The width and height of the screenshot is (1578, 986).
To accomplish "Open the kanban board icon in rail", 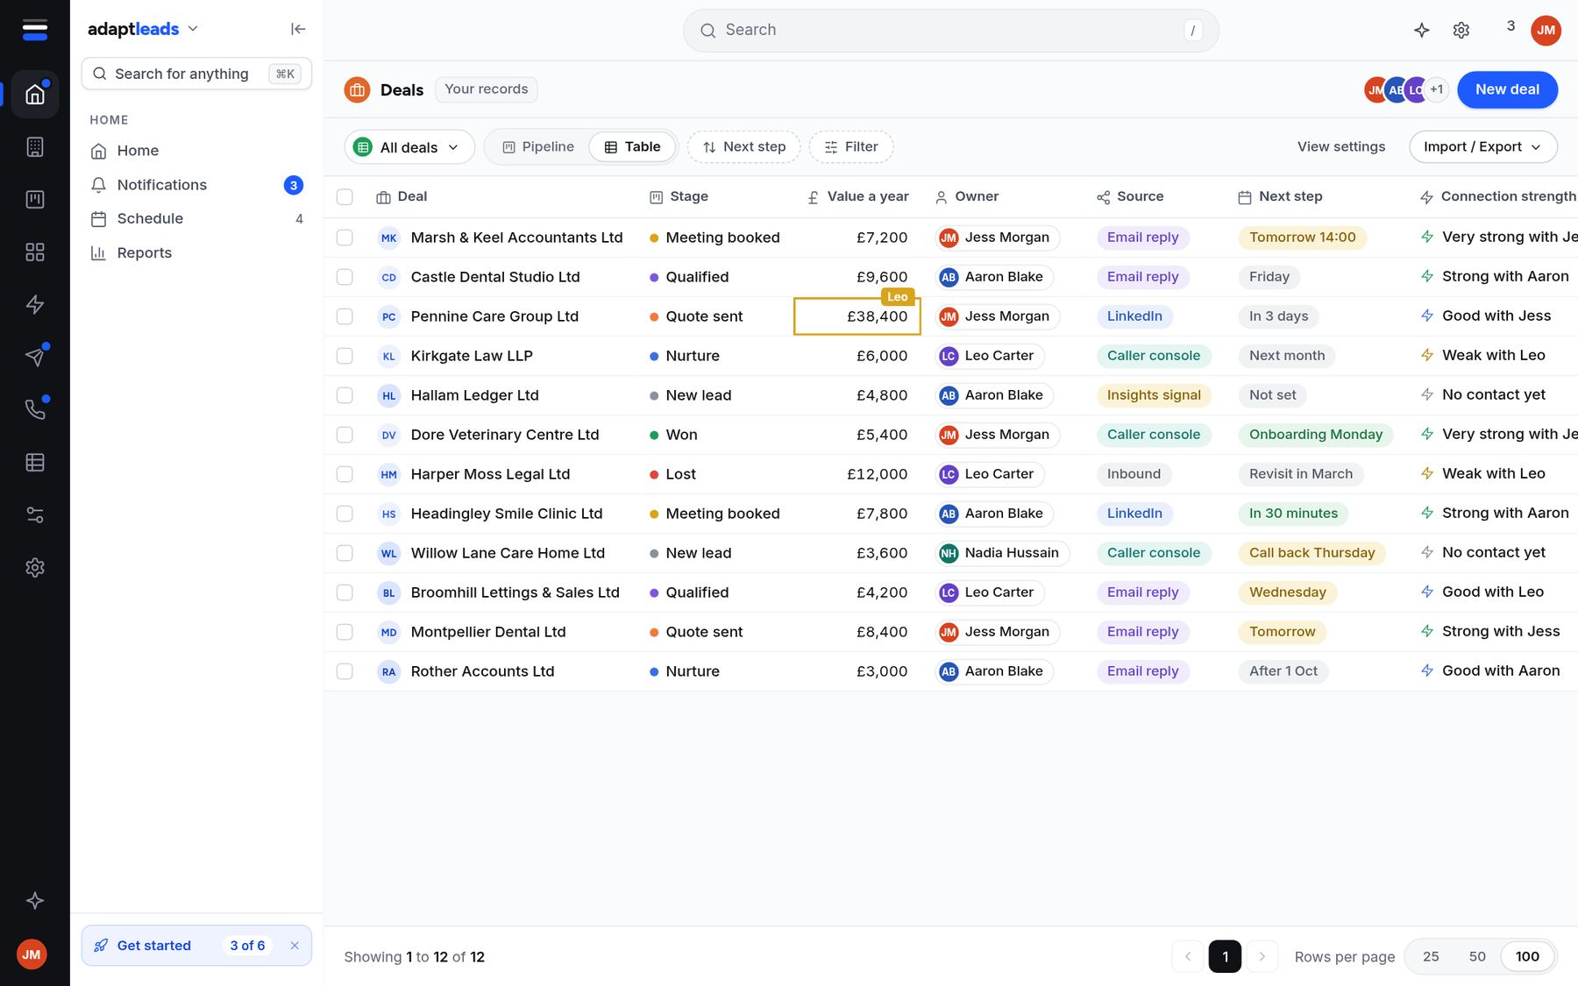I will tap(35, 199).
